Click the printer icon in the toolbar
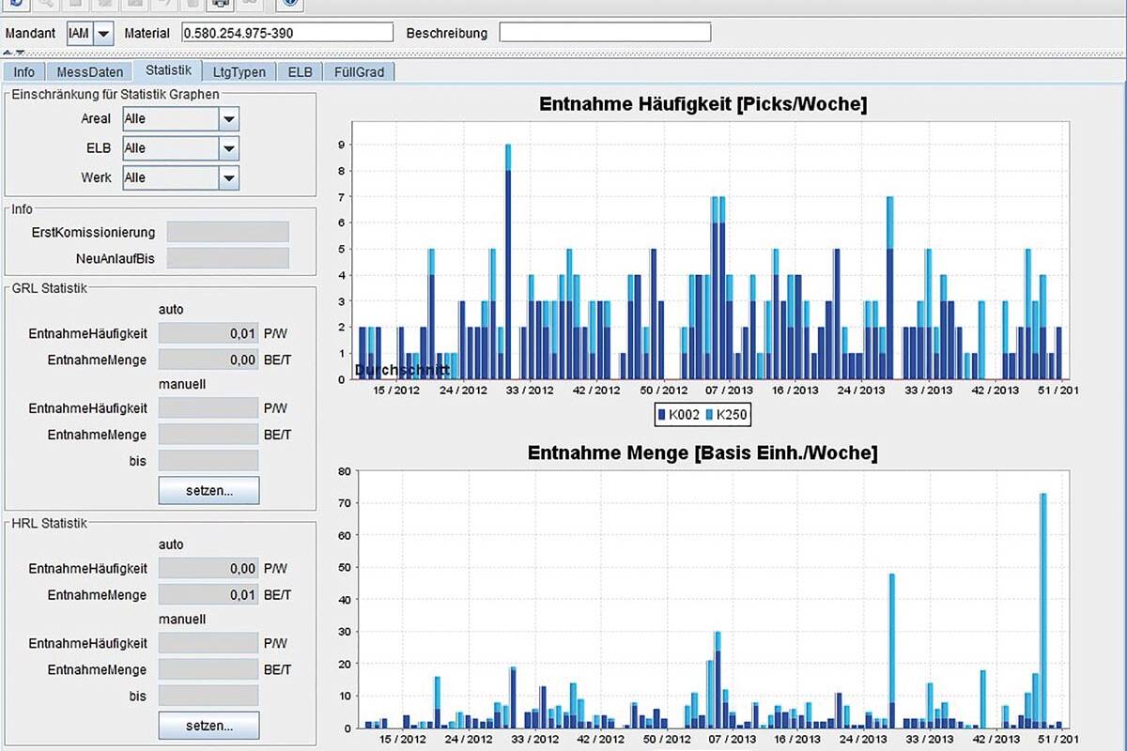Screen dimensions: 1127x751 point(219,4)
